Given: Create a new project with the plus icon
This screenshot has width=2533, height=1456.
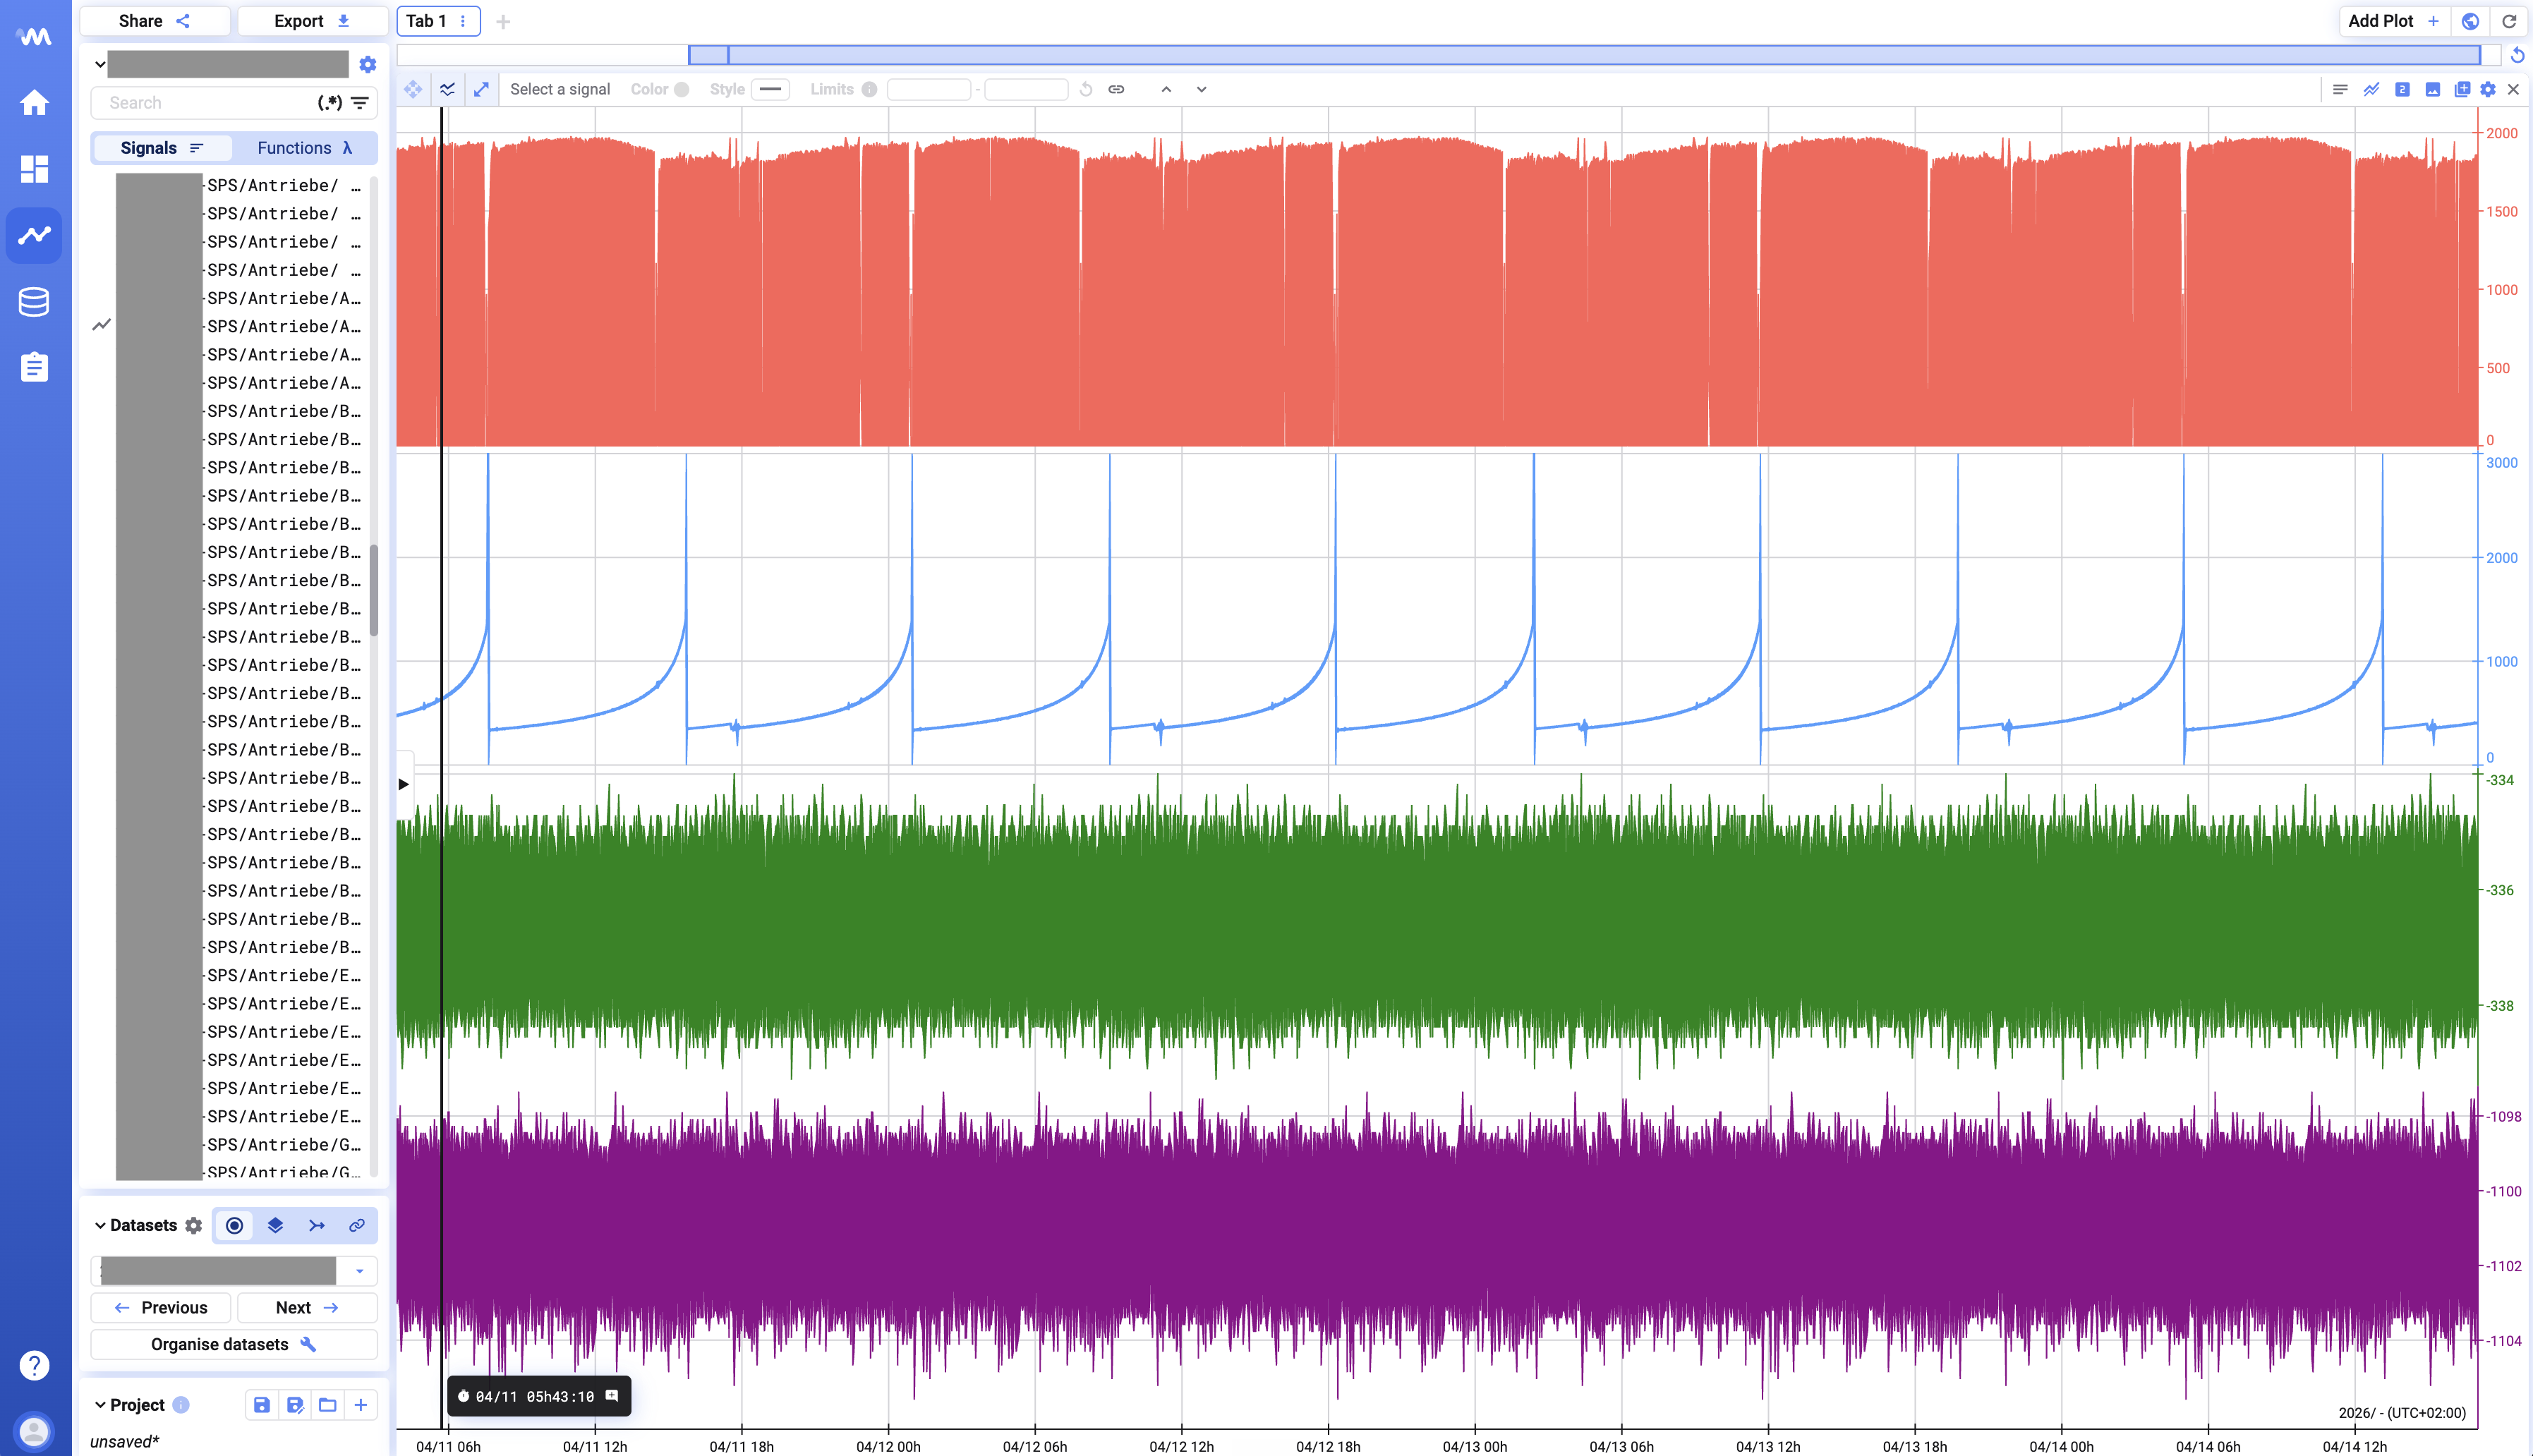Looking at the screenshot, I should 361,1404.
